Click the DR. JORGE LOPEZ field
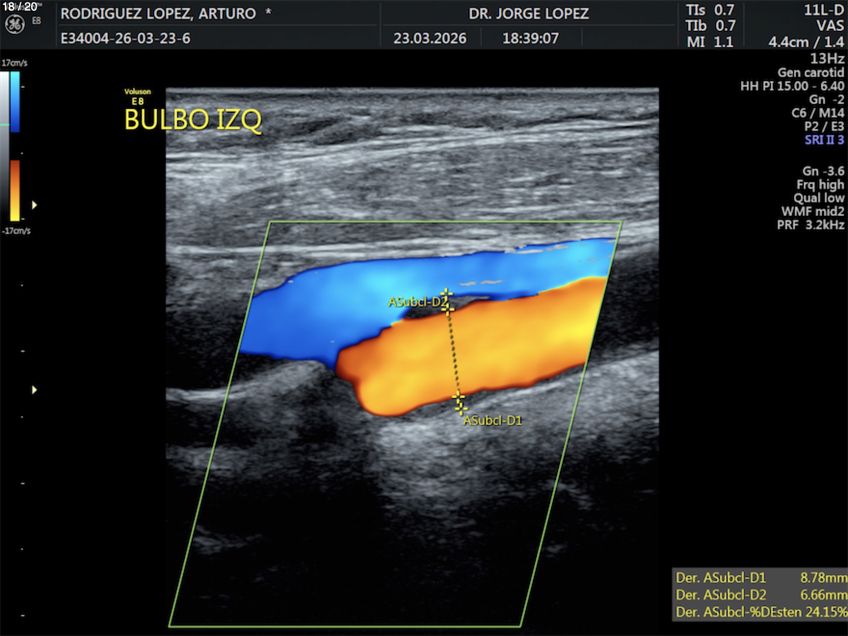 tap(529, 13)
